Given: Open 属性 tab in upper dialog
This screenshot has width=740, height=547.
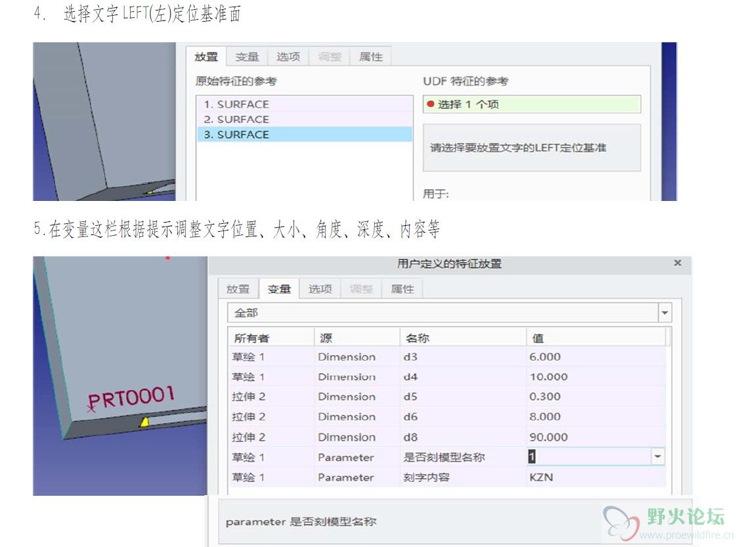Looking at the screenshot, I should [x=370, y=57].
